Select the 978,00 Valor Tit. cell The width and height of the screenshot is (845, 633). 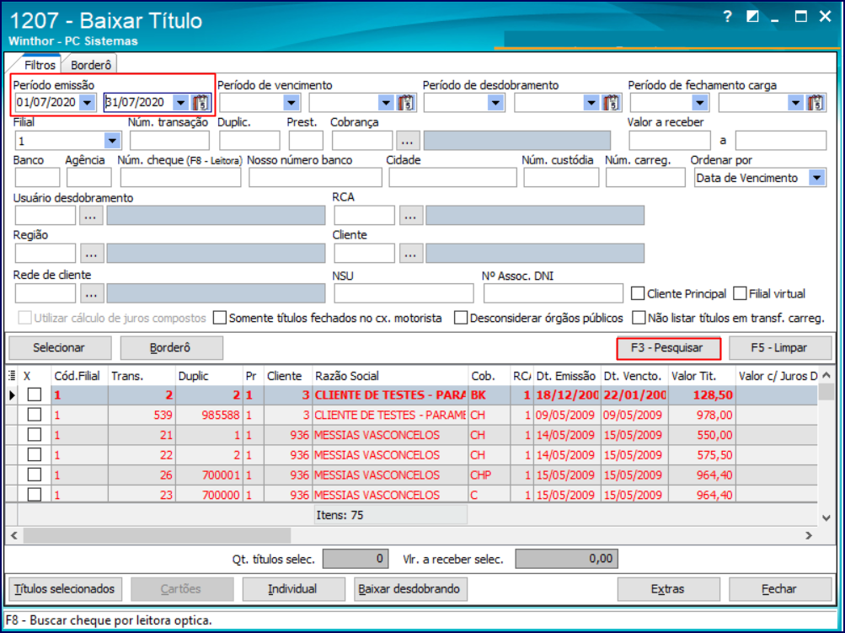click(702, 415)
